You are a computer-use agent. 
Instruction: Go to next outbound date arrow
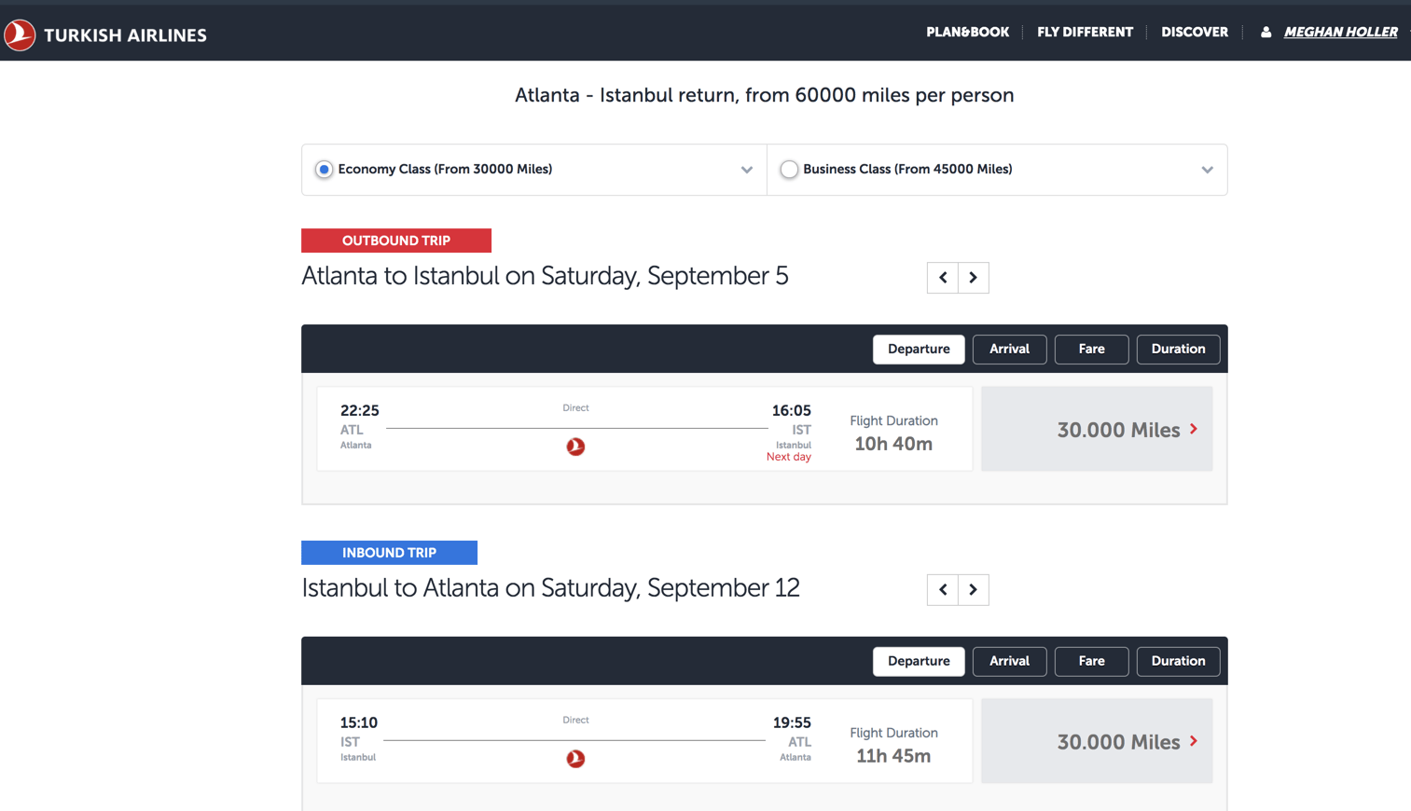click(974, 278)
